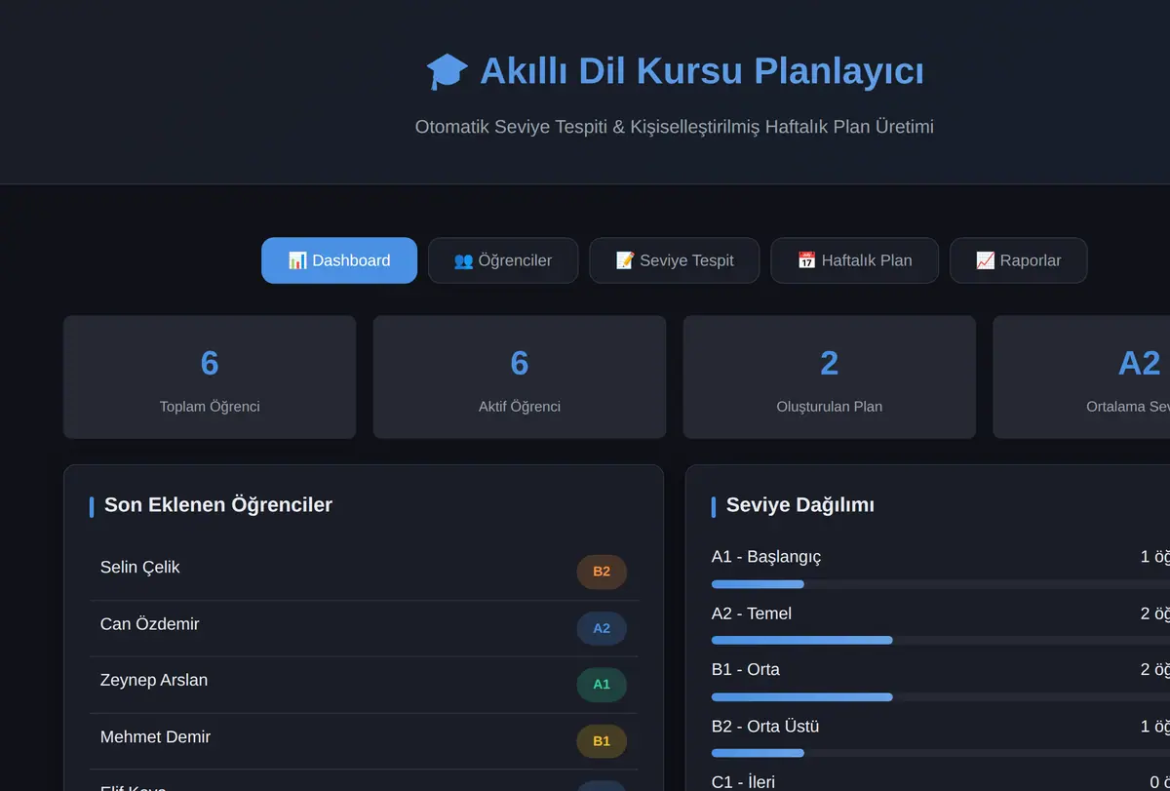1170x791 pixels.
Task: Click the Seviye Dağılımı heading
Action: pyautogui.click(x=800, y=505)
